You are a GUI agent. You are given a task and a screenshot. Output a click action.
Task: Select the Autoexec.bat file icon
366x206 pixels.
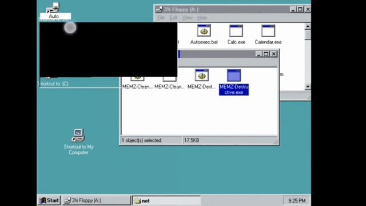click(x=204, y=30)
